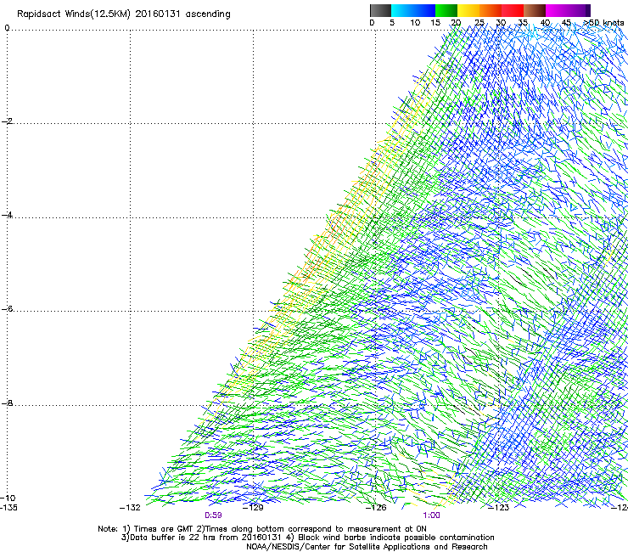628x552 pixels.
Task: Click the longitude label '-135'
Action: click(8, 508)
